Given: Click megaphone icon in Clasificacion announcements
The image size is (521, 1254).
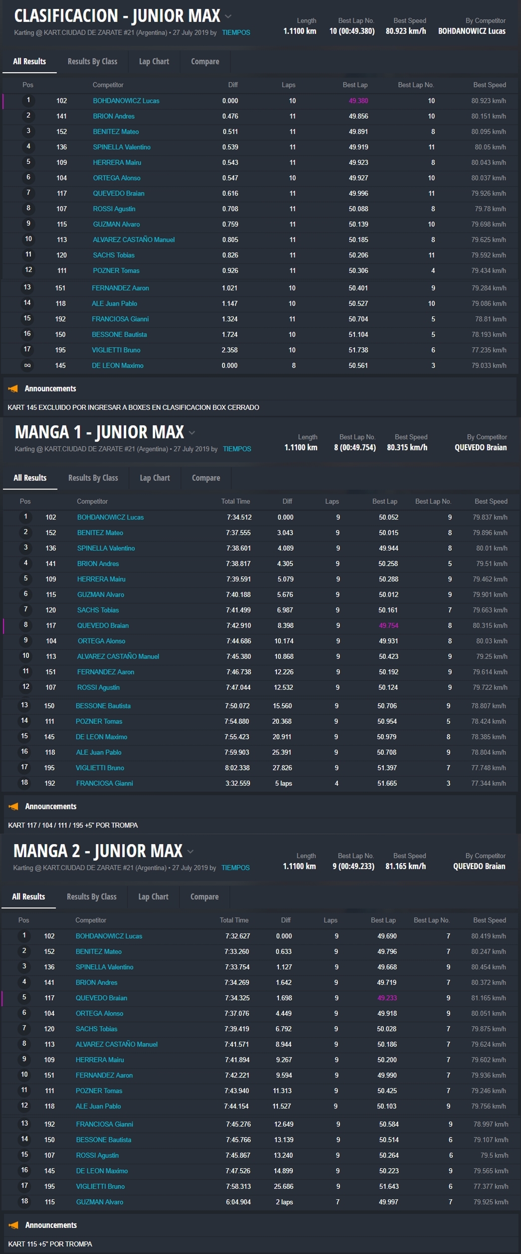Looking at the screenshot, I should 14,389.
